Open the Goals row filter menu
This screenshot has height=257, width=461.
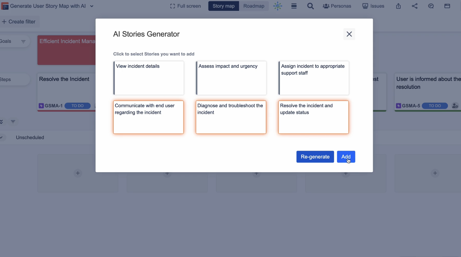[x=23, y=42]
